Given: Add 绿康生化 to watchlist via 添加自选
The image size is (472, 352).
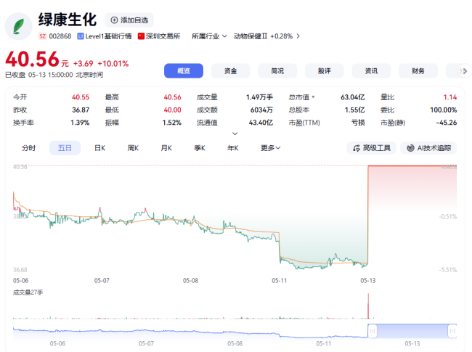Looking at the screenshot, I should tap(129, 20).
